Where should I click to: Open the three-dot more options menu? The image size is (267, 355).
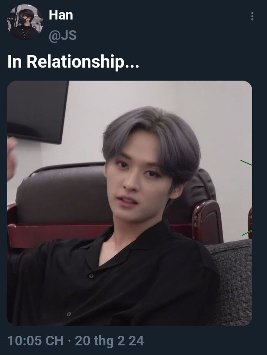(x=252, y=16)
